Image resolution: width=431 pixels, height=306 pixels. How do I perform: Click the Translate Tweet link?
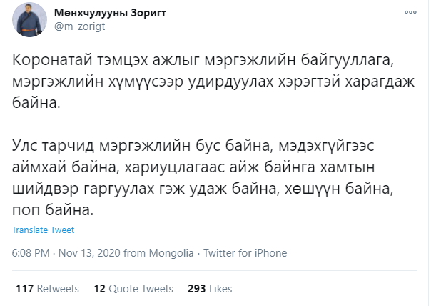43,230
